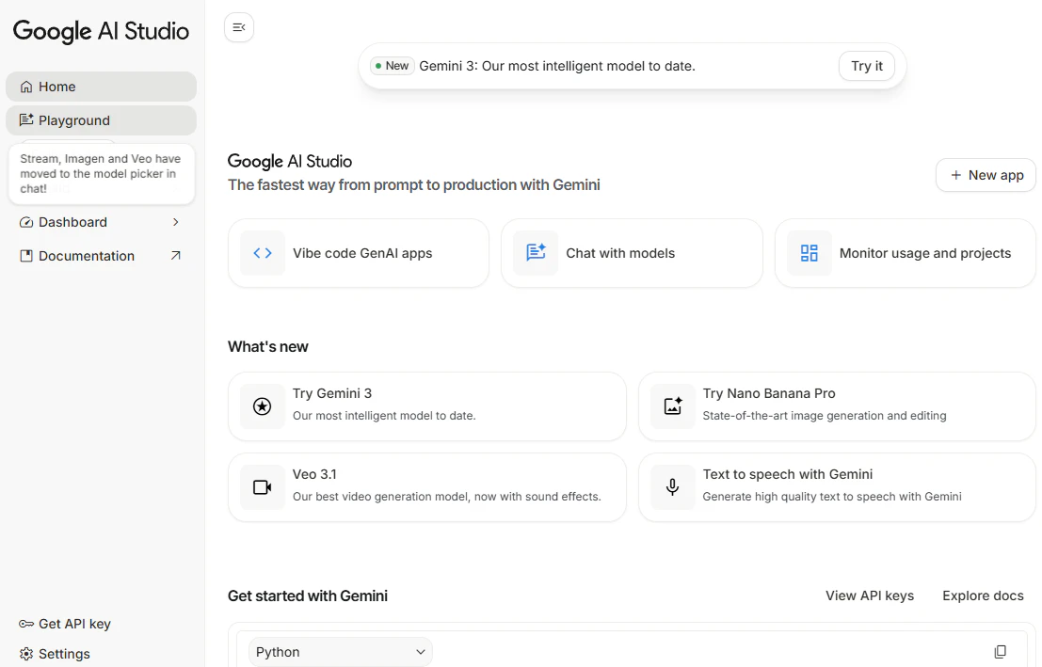Click the Stream, Imagen and Veo tooltip
This screenshot has height=667, width=1042.
click(x=101, y=173)
